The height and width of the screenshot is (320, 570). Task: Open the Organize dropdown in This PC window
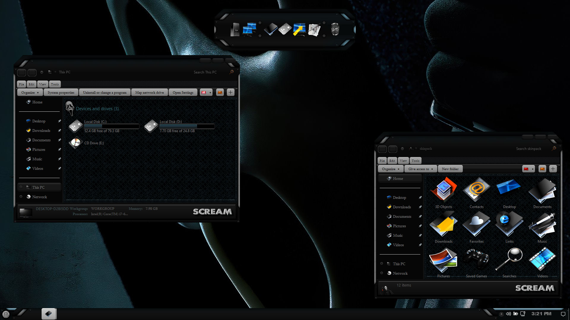30,92
